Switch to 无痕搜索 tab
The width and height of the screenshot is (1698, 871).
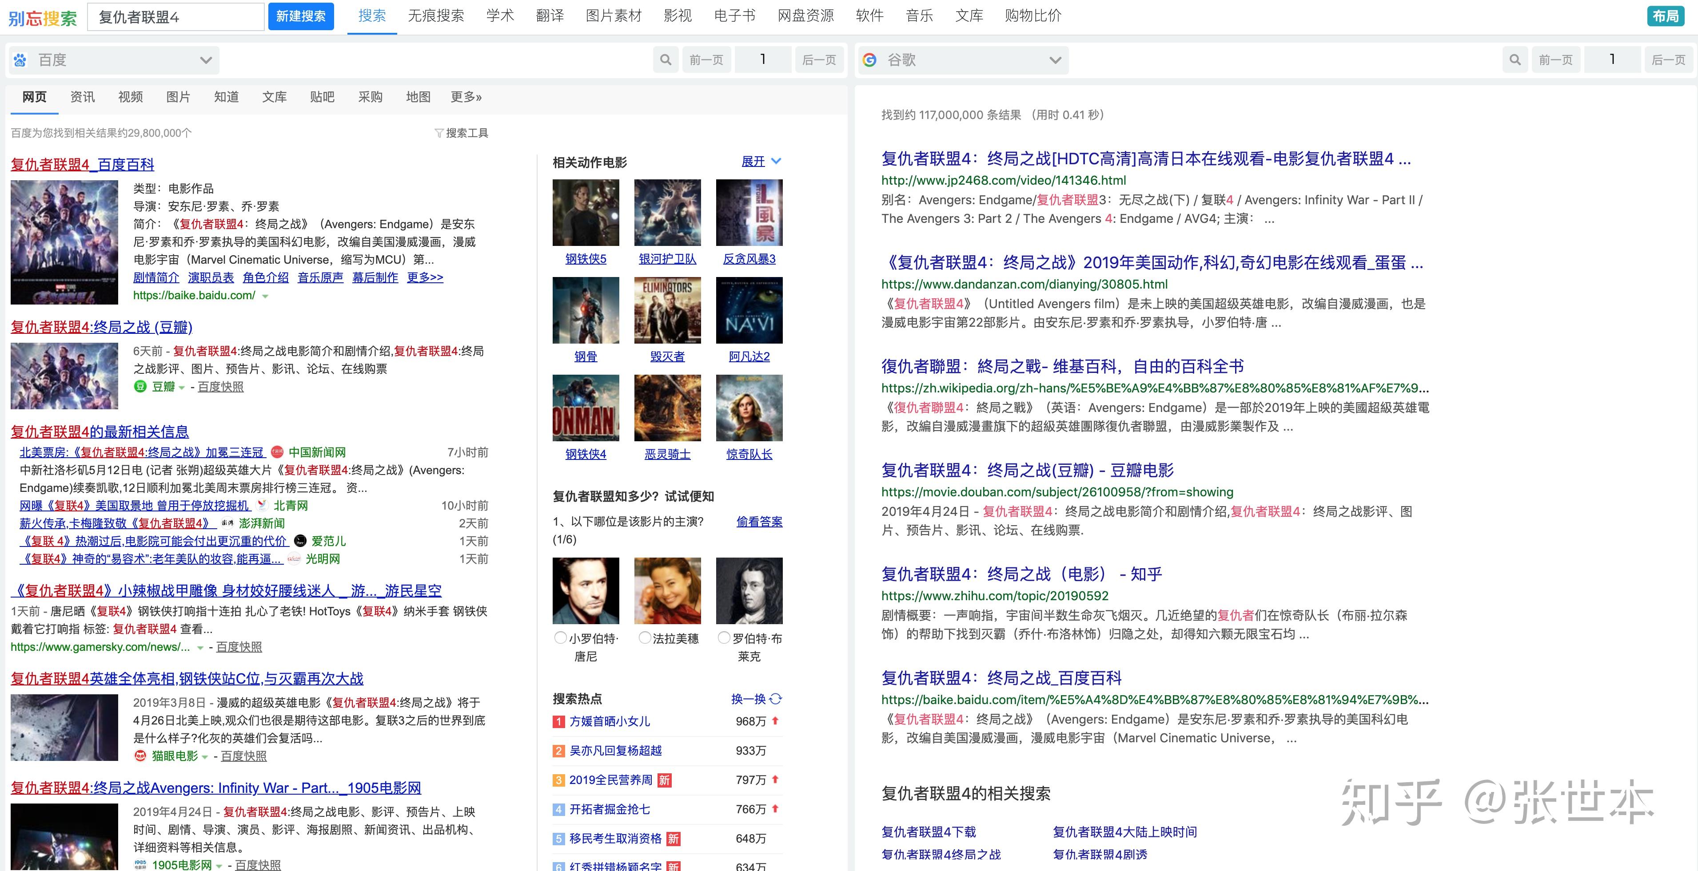[x=436, y=16]
